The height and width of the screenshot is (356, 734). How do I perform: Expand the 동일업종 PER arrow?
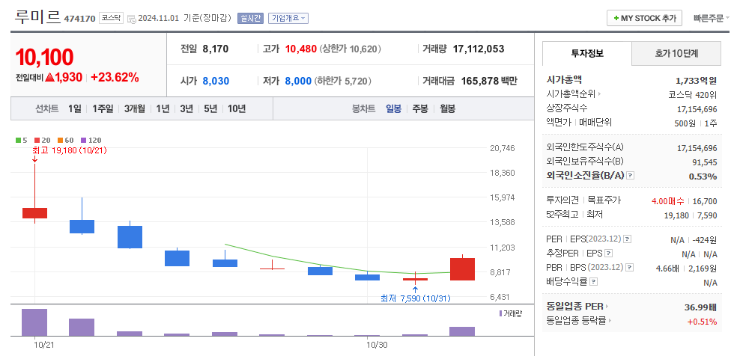[x=607, y=307]
